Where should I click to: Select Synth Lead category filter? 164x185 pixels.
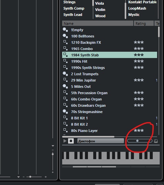tap(73, 15)
